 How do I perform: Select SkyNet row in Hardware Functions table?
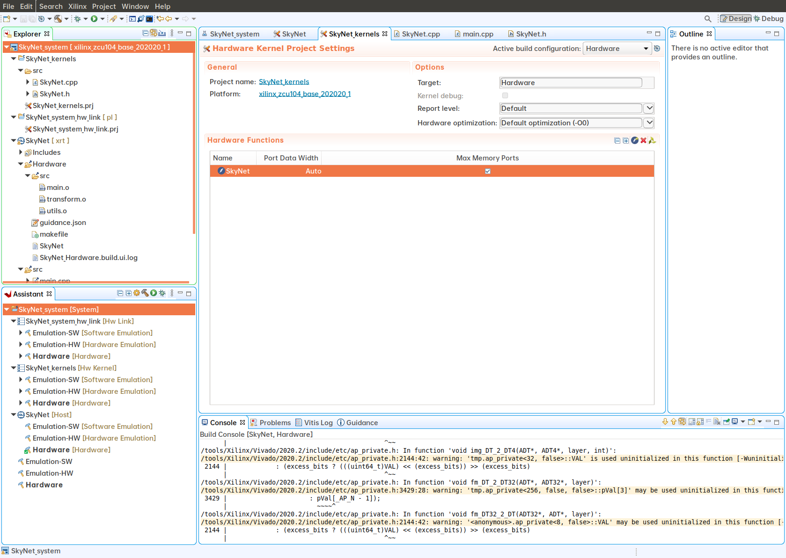pos(432,171)
